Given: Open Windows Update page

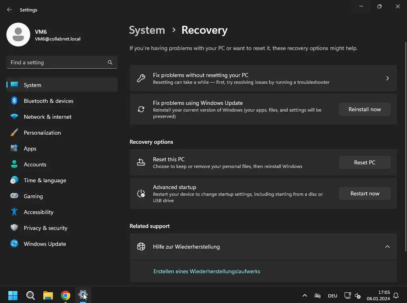Looking at the screenshot, I should pyautogui.click(x=62, y=243).
